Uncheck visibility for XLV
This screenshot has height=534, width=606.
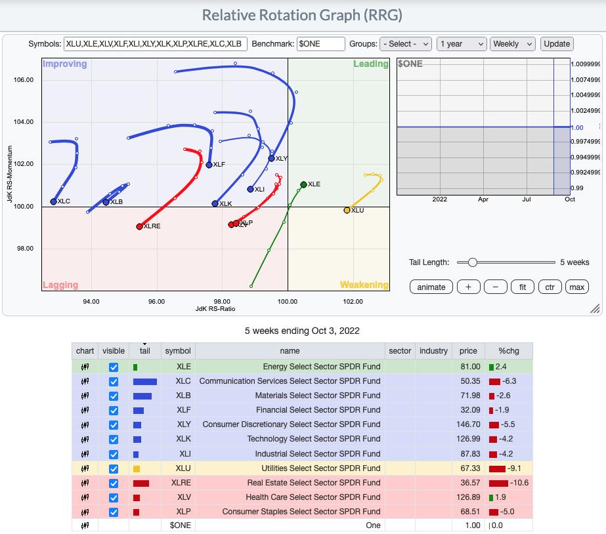113,497
